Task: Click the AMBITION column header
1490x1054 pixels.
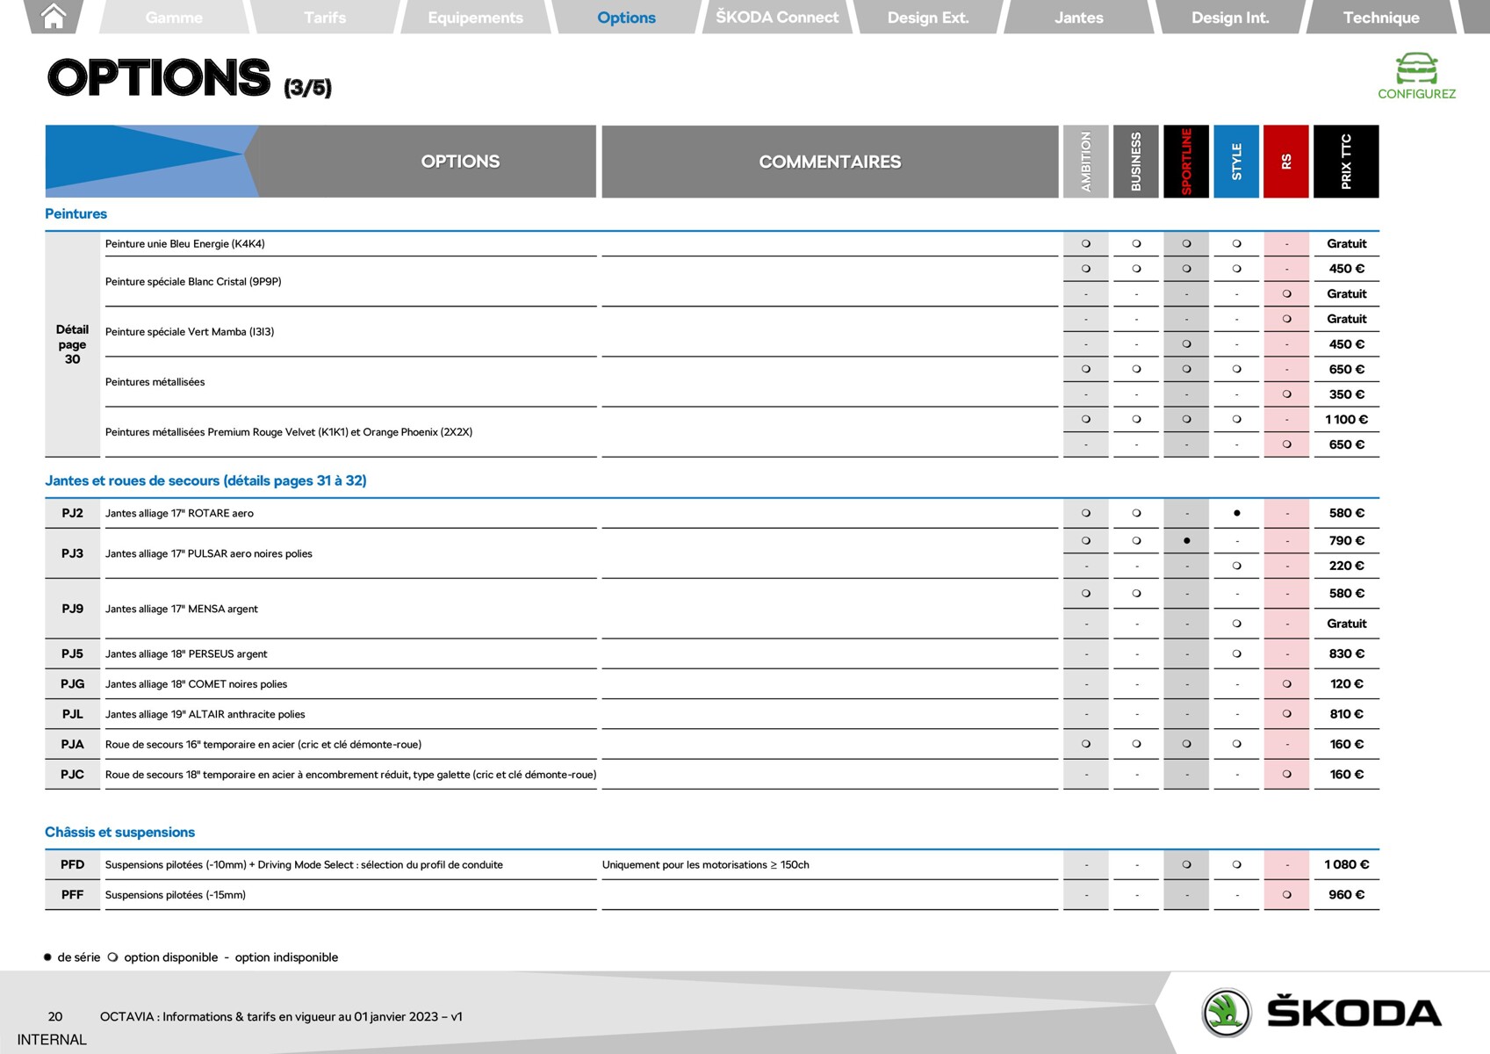Action: 1086,162
